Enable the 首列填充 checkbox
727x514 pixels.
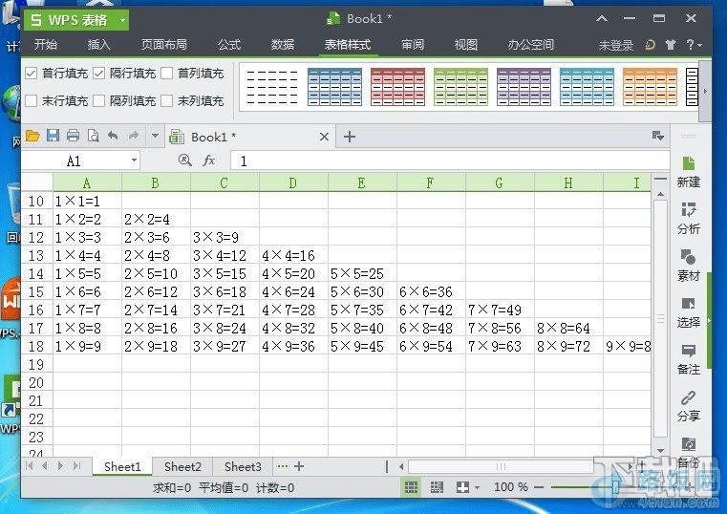167,74
